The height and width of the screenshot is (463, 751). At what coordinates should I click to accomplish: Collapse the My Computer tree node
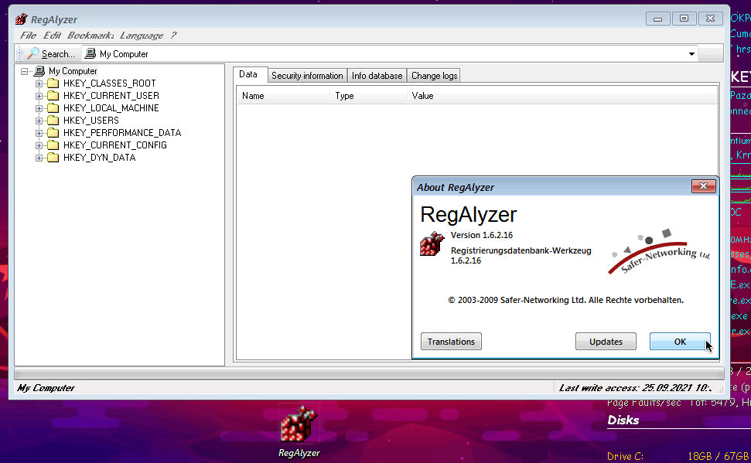pos(25,71)
